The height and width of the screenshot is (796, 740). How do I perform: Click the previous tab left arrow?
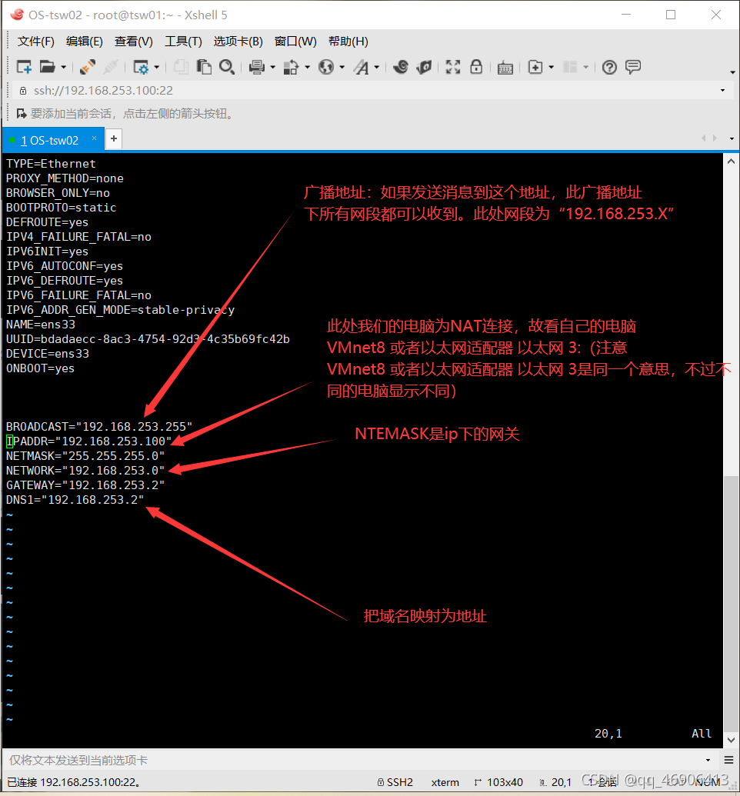[703, 138]
